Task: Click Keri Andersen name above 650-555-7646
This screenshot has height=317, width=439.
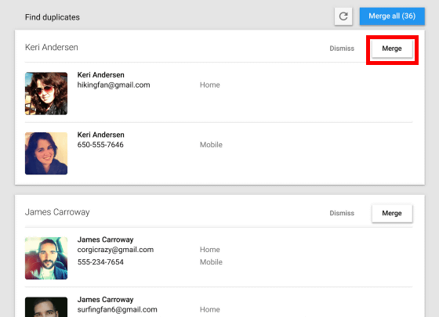Action: (101, 135)
